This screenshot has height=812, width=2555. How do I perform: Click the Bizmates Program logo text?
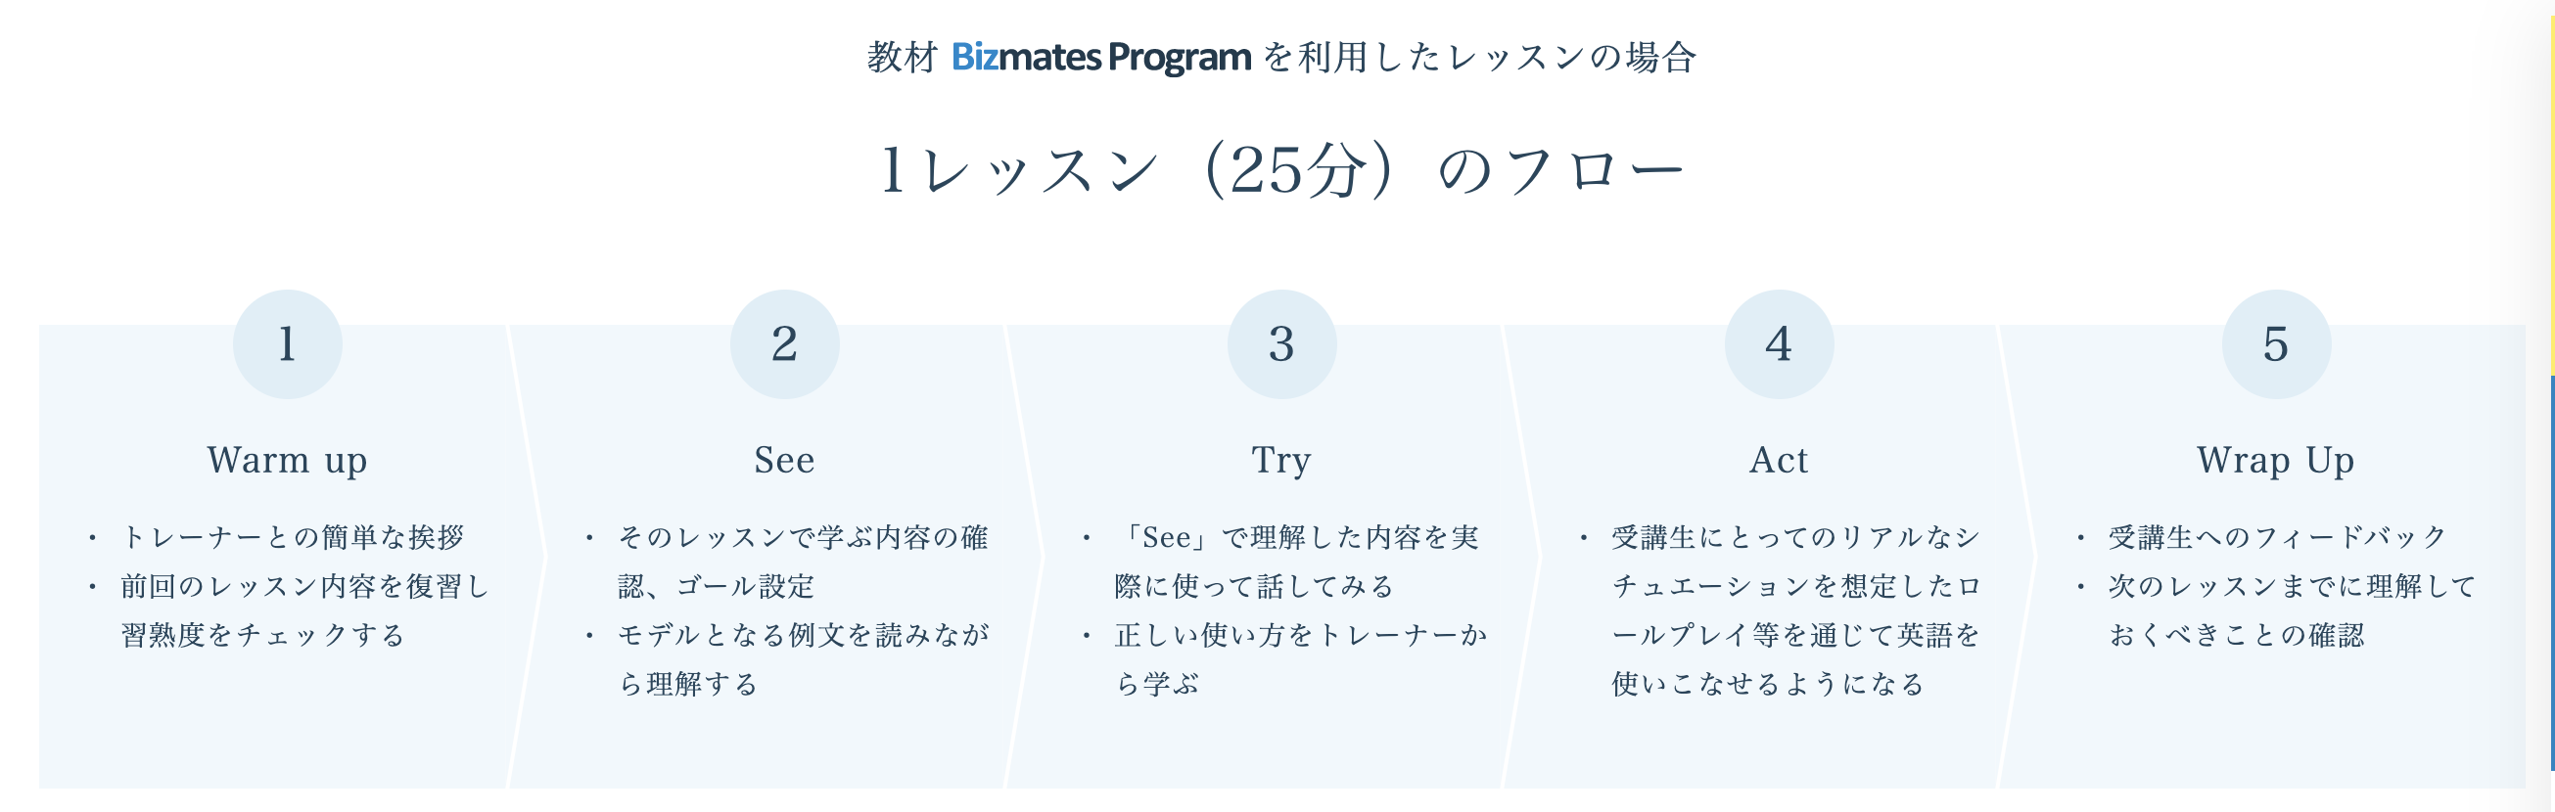[x=1100, y=57]
